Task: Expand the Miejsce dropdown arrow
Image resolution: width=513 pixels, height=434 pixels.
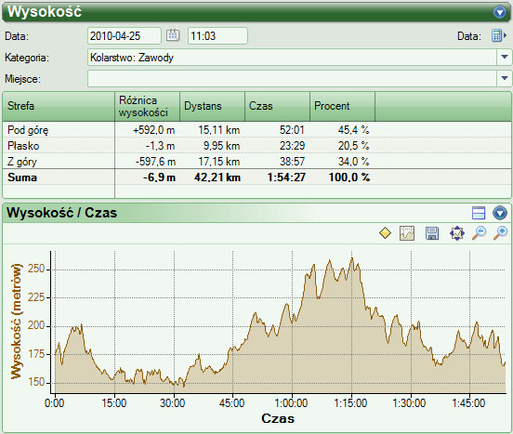Action: pyautogui.click(x=504, y=78)
